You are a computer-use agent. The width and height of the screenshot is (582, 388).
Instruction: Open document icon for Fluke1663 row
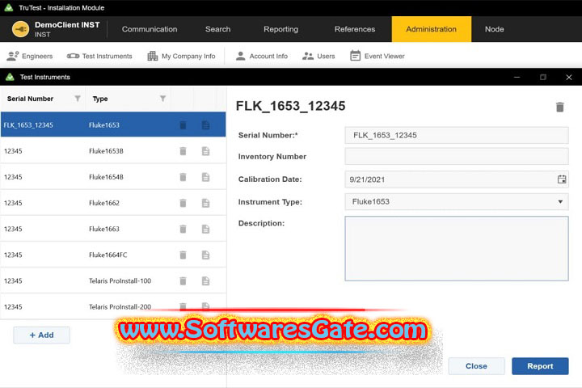click(x=205, y=229)
